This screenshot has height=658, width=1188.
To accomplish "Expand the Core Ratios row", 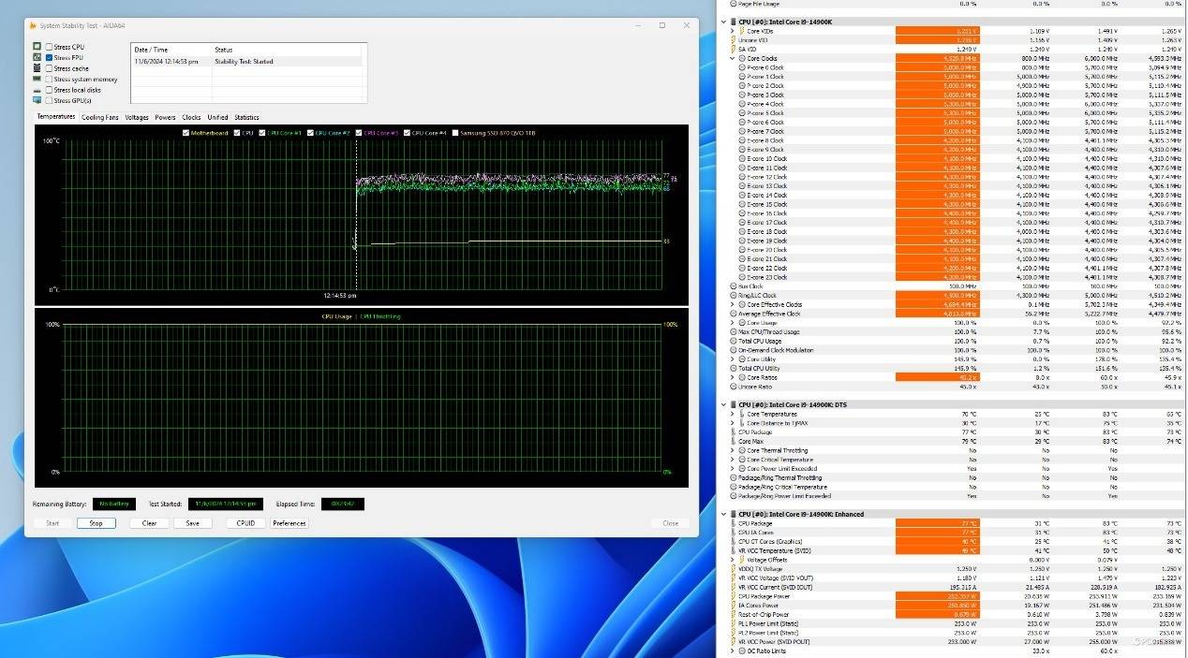I will pyautogui.click(x=733, y=377).
